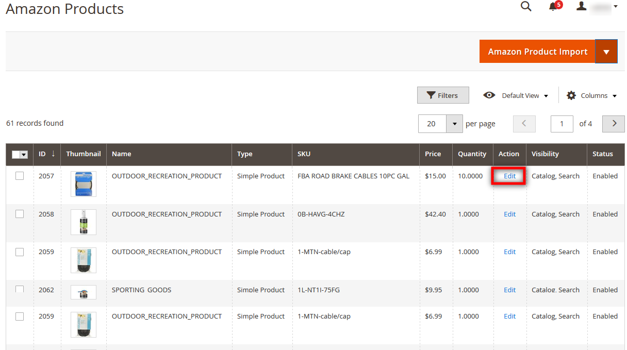Tick the select-all checkbox in the header
The image size is (627, 350).
[17, 154]
